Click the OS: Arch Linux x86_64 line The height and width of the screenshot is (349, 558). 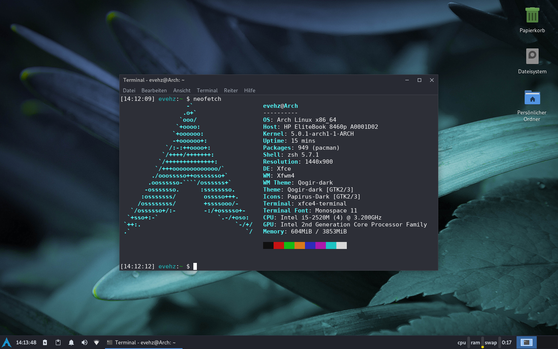tap(300, 120)
